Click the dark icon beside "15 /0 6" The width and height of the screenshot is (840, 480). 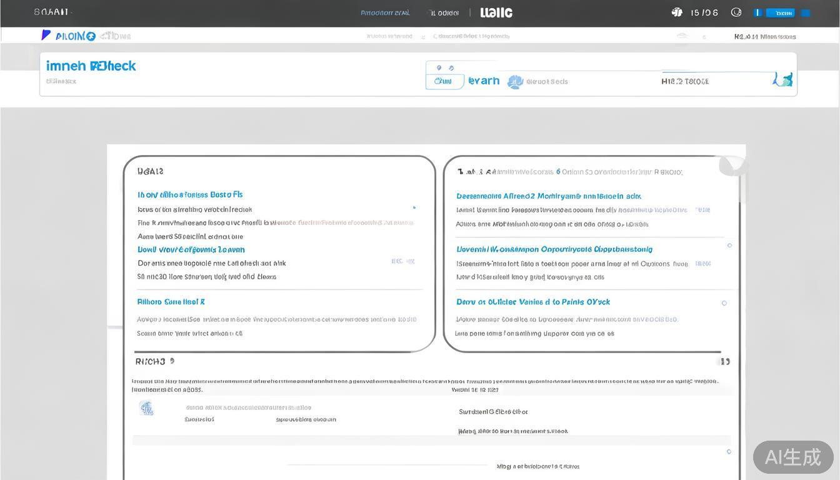(x=677, y=12)
